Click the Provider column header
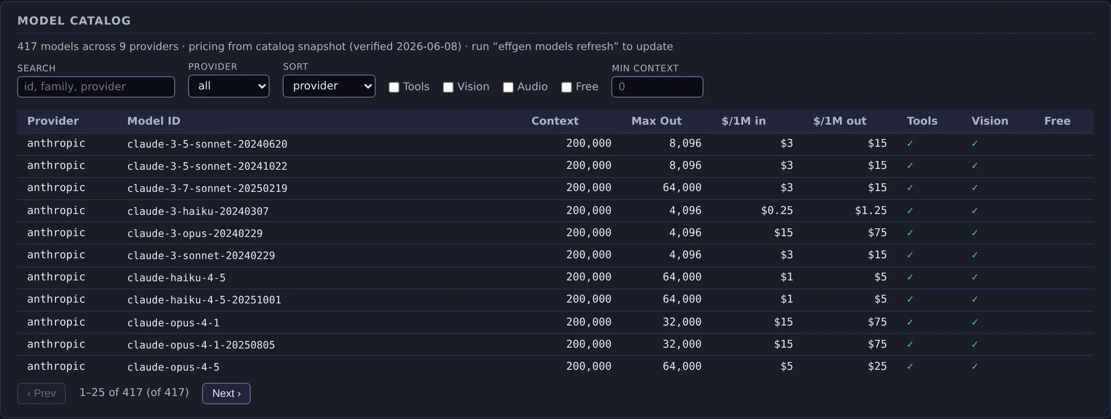Viewport: 1111px width, 419px height. 53,121
